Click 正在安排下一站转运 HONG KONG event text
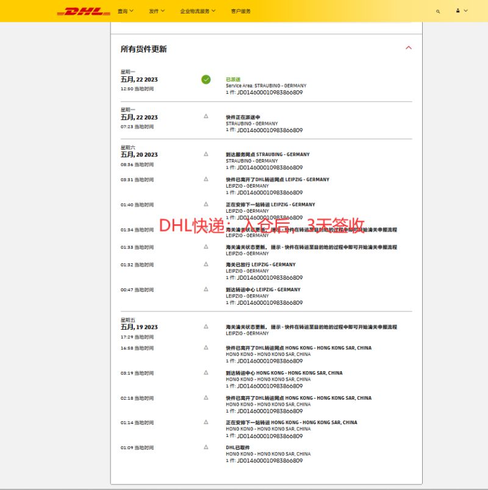488x490 pixels. (x=292, y=422)
